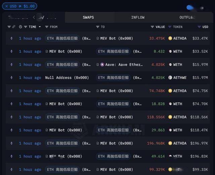Click AETHDA token icon in 196.968K row
Viewport: 215px width, 175px height.
tap(170, 143)
